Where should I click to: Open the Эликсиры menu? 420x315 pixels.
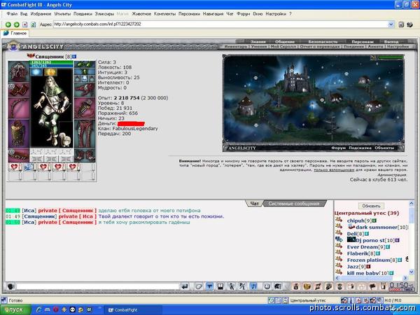[x=104, y=14]
